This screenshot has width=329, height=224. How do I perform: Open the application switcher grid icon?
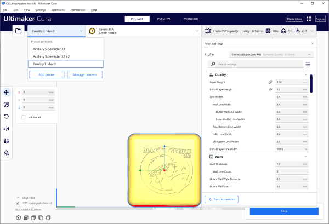click(309, 19)
